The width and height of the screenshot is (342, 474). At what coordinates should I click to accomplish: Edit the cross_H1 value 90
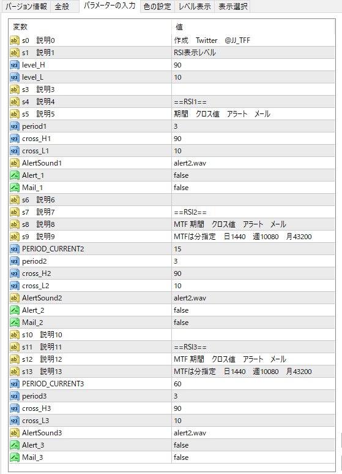tap(253, 139)
